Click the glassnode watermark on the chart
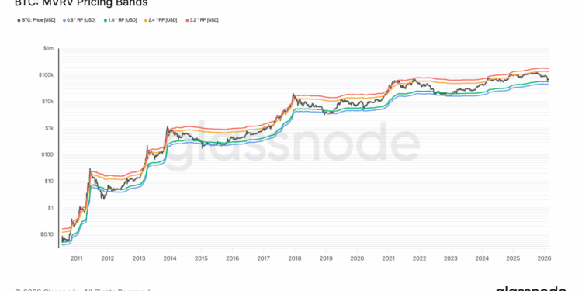Screen dimensions: 582x291 click(x=292, y=146)
